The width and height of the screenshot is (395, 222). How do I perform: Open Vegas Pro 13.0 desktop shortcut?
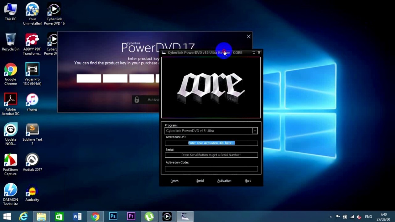pos(32,74)
